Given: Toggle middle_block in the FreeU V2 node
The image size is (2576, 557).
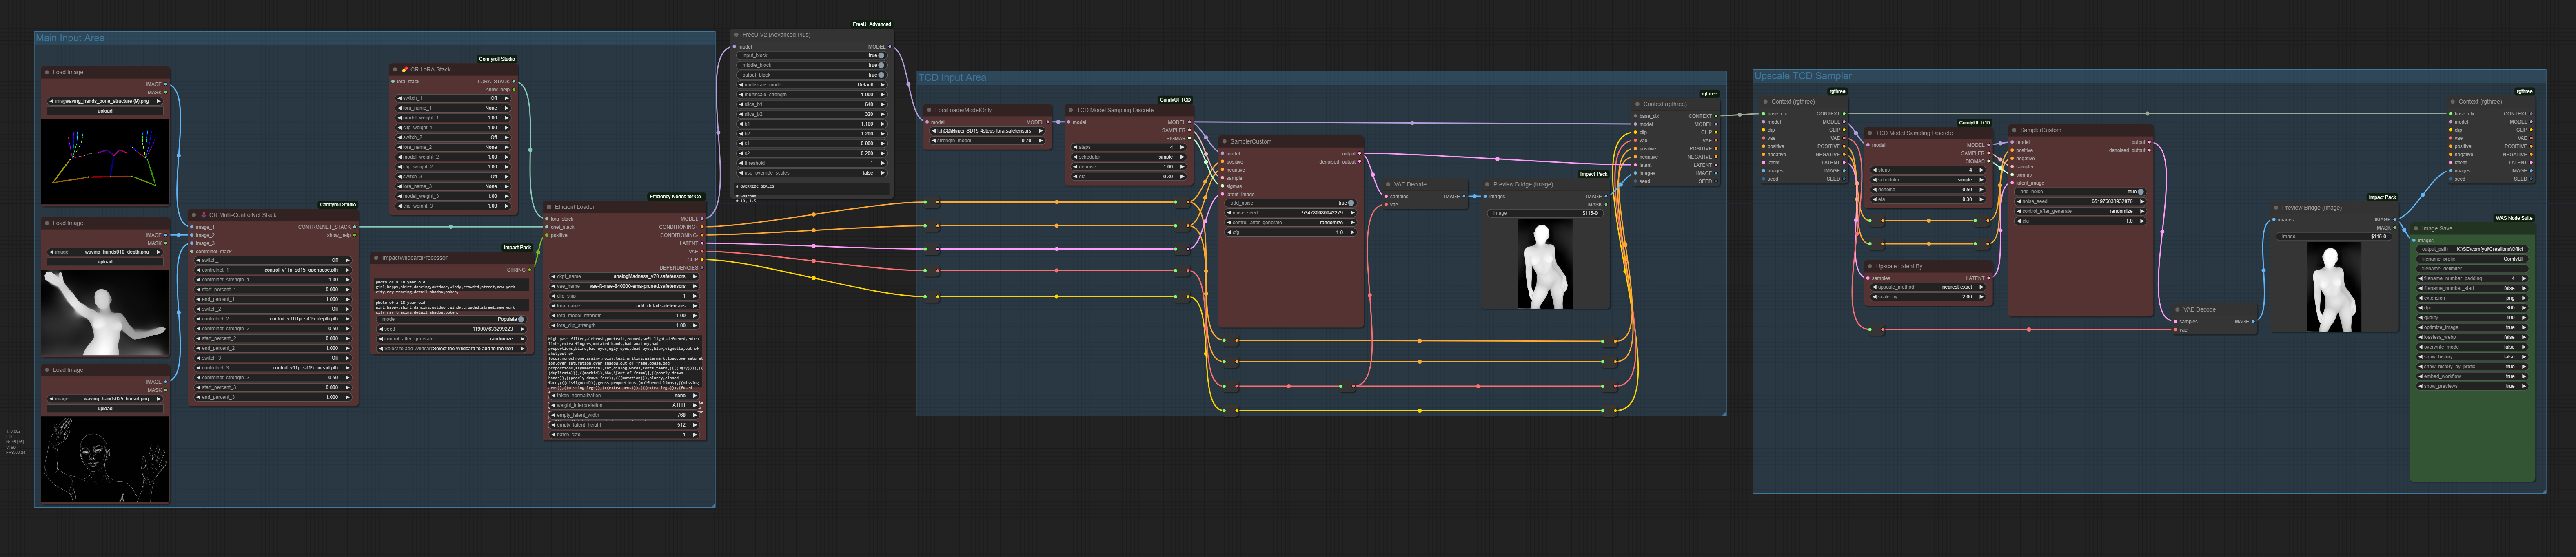Looking at the screenshot, I should 880,65.
